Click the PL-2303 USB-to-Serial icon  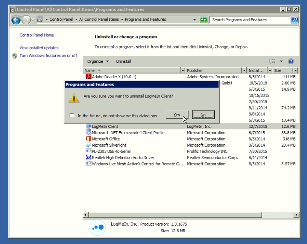pos(88,151)
